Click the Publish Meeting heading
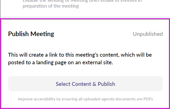This screenshot has height=109, width=170. tap(31, 34)
